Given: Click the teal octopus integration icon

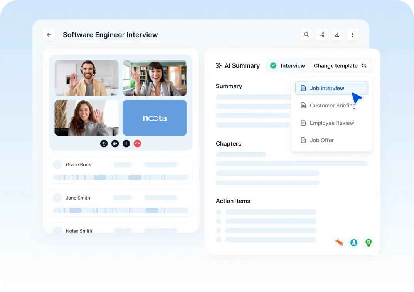Looking at the screenshot, I should (354, 242).
